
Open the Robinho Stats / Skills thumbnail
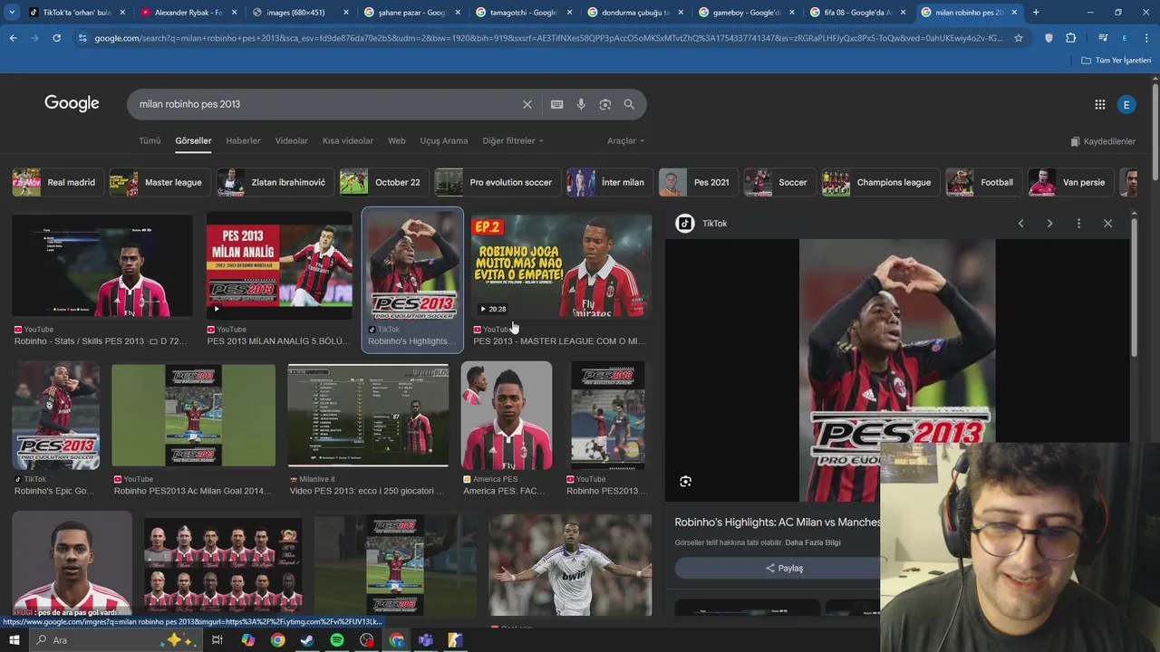[102, 264]
